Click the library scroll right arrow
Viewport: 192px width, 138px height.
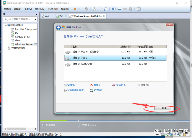[36, 129]
